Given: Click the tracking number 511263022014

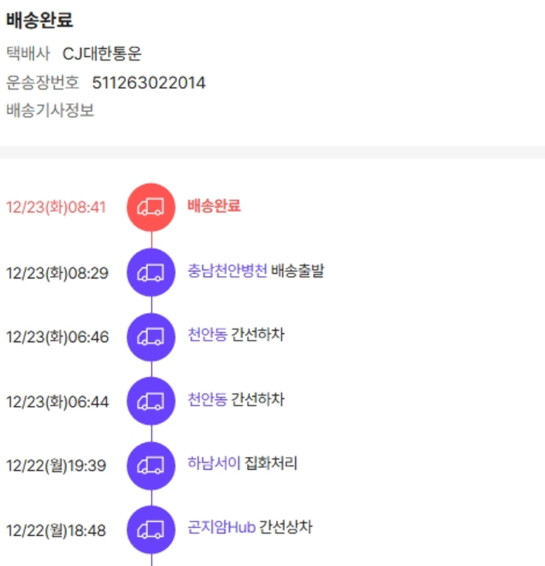Looking at the screenshot, I should click(149, 83).
